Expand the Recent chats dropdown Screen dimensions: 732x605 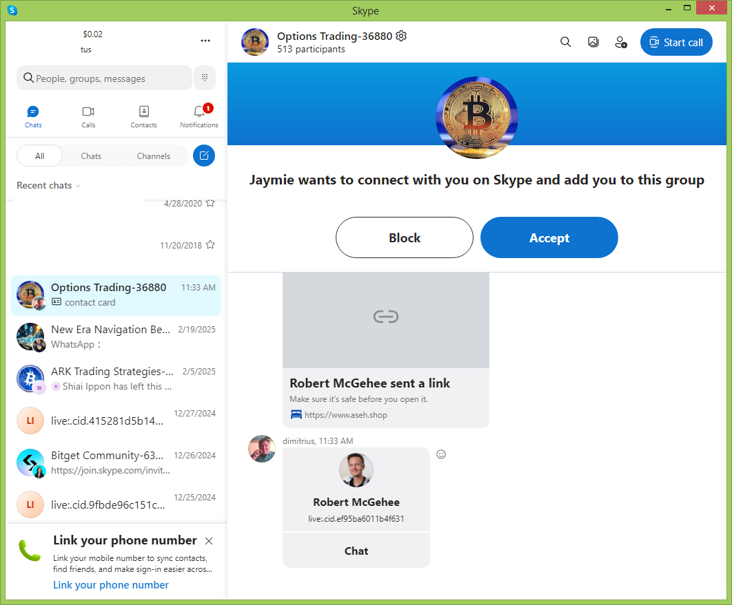pyautogui.click(x=48, y=186)
